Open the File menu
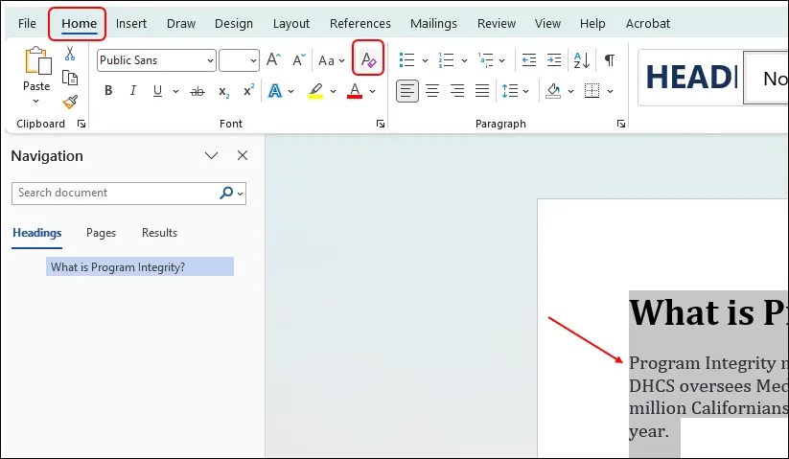 pyautogui.click(x=27, y=24)
